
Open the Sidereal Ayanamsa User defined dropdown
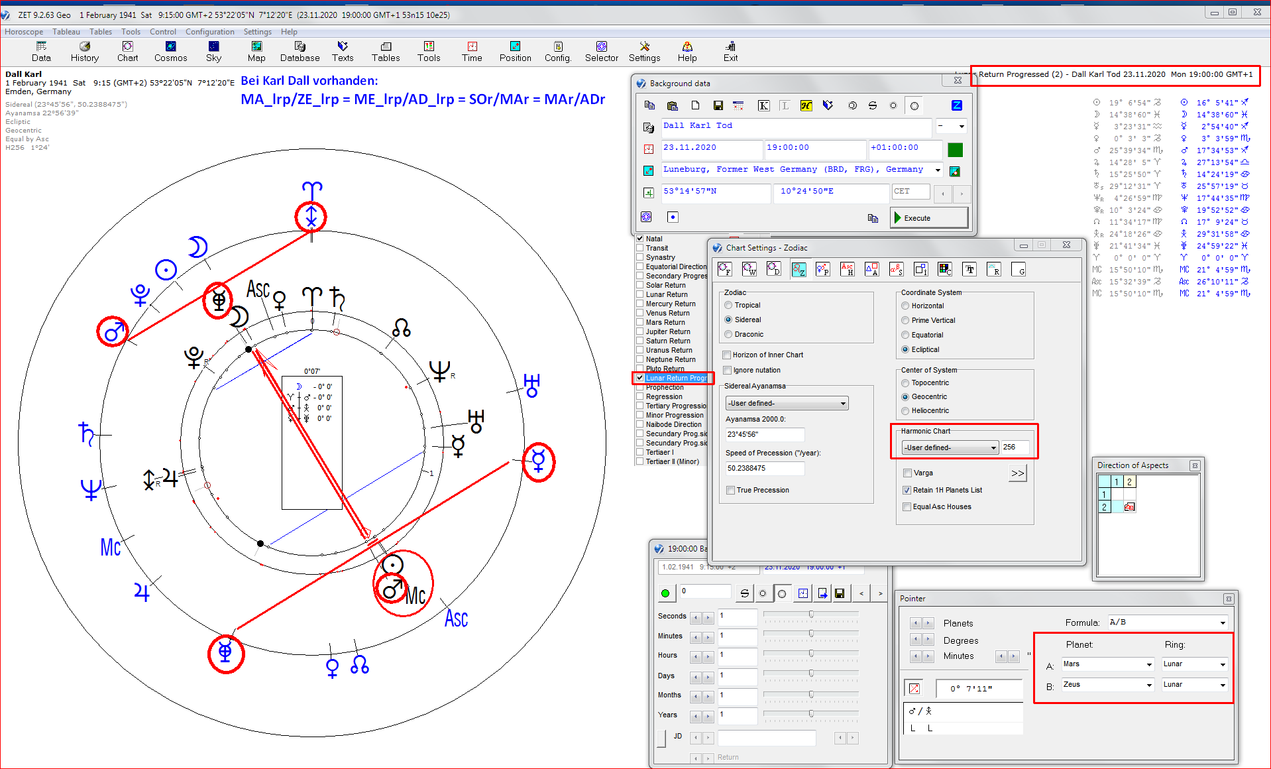[787, 403]
